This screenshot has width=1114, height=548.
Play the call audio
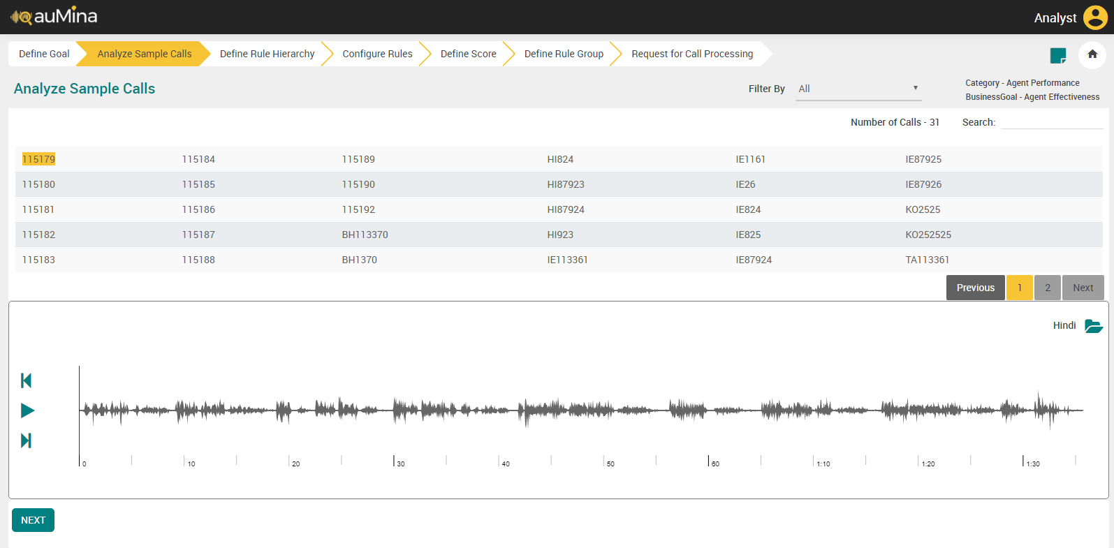pos(27,410)
